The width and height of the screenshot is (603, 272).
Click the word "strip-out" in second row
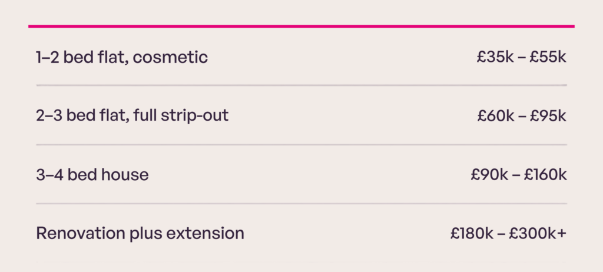click(194, 116)
